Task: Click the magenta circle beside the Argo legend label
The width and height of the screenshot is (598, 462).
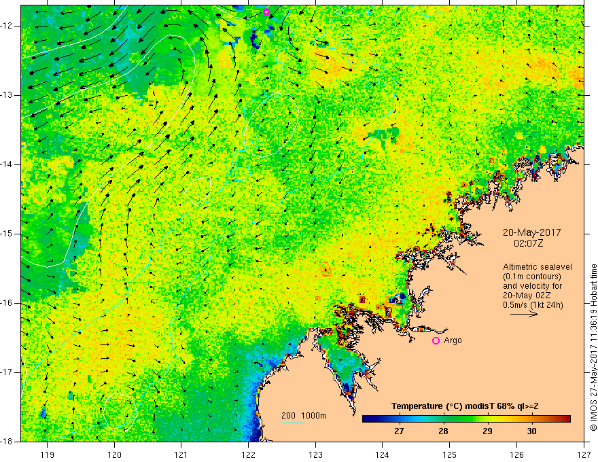Action: click(436, 341)
